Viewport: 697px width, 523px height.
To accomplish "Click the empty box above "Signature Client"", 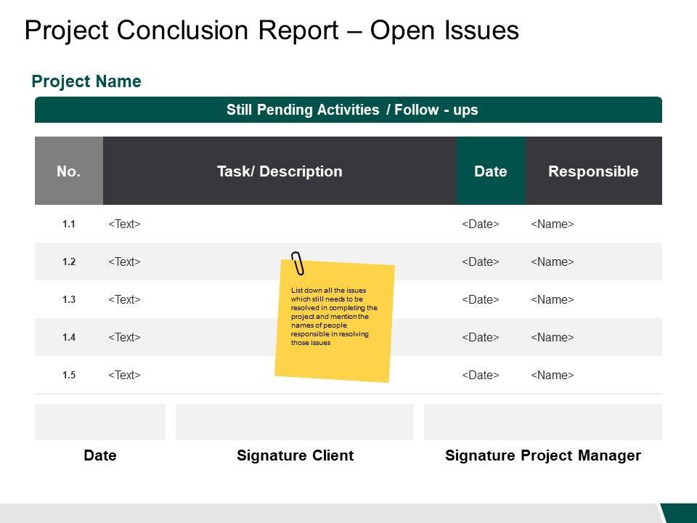I will pos(295,422).
